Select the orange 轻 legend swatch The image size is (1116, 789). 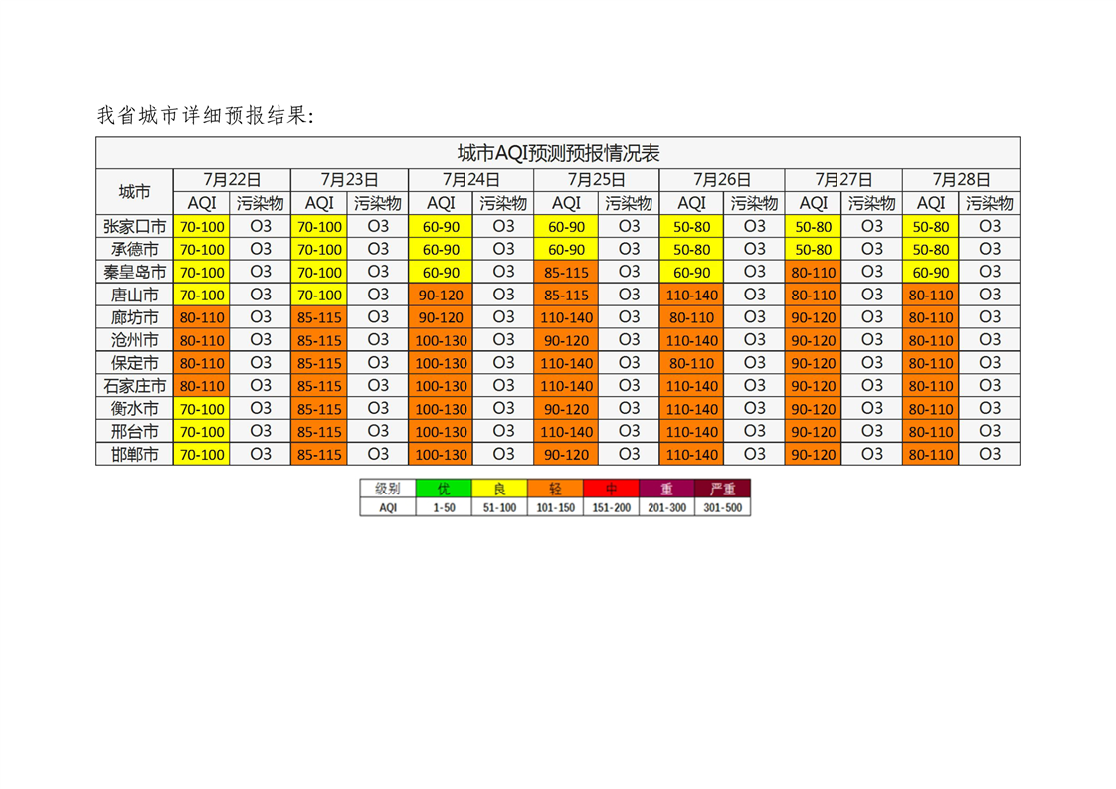pyautogui.click(x=556, y=489)
